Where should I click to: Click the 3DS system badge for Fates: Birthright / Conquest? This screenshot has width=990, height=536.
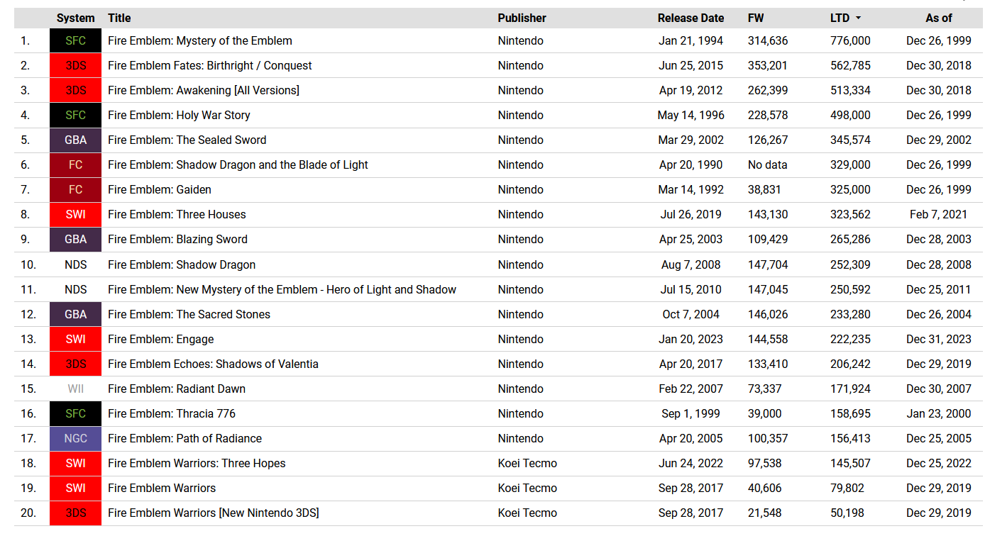click(x=75, y=66)
